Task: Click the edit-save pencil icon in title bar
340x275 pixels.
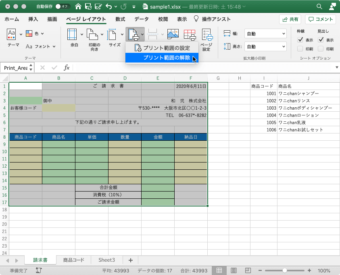Action: click(98, 7)
